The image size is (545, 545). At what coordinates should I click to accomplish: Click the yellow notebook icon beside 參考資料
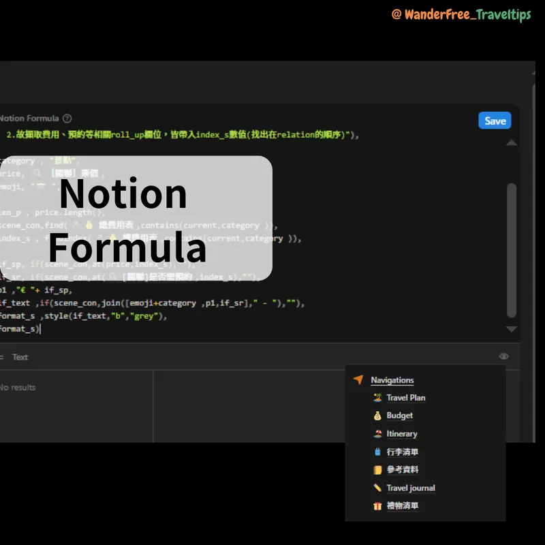377,470
